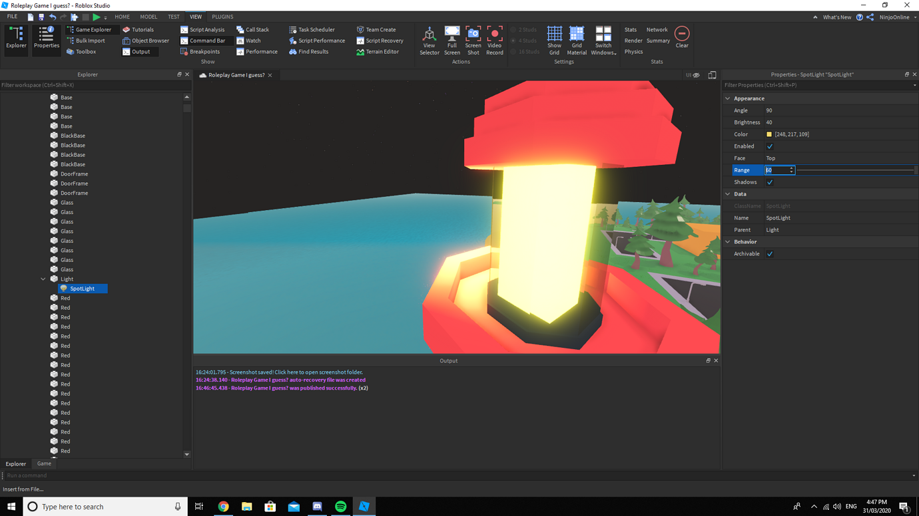Screen dimensions: 919x516
Task: Start Video Record
Action: pos(495,41)
